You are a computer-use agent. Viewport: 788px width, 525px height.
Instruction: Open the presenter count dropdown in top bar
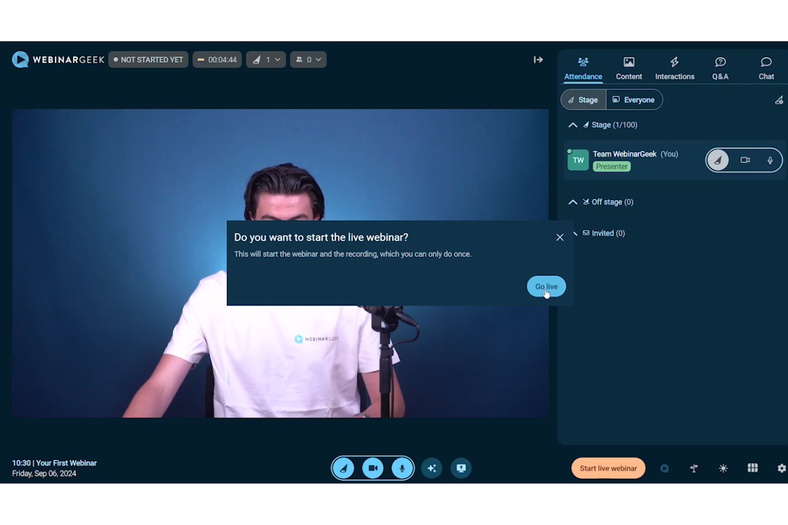coord(266,60)
